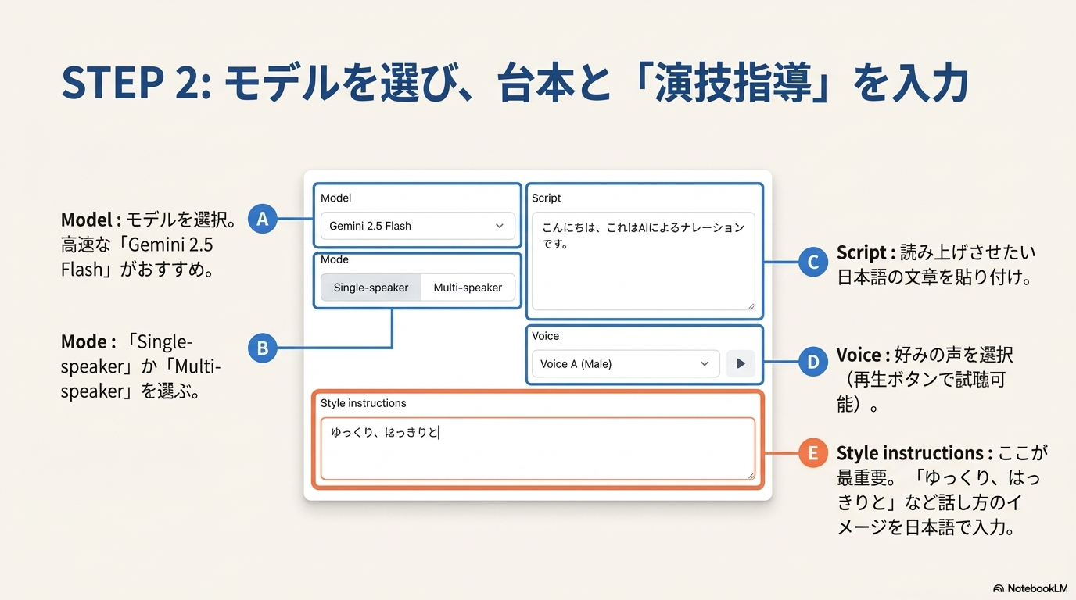
Task: Open the Gemini 2.5 Flash model dropdown
Action: pos(418,226)
